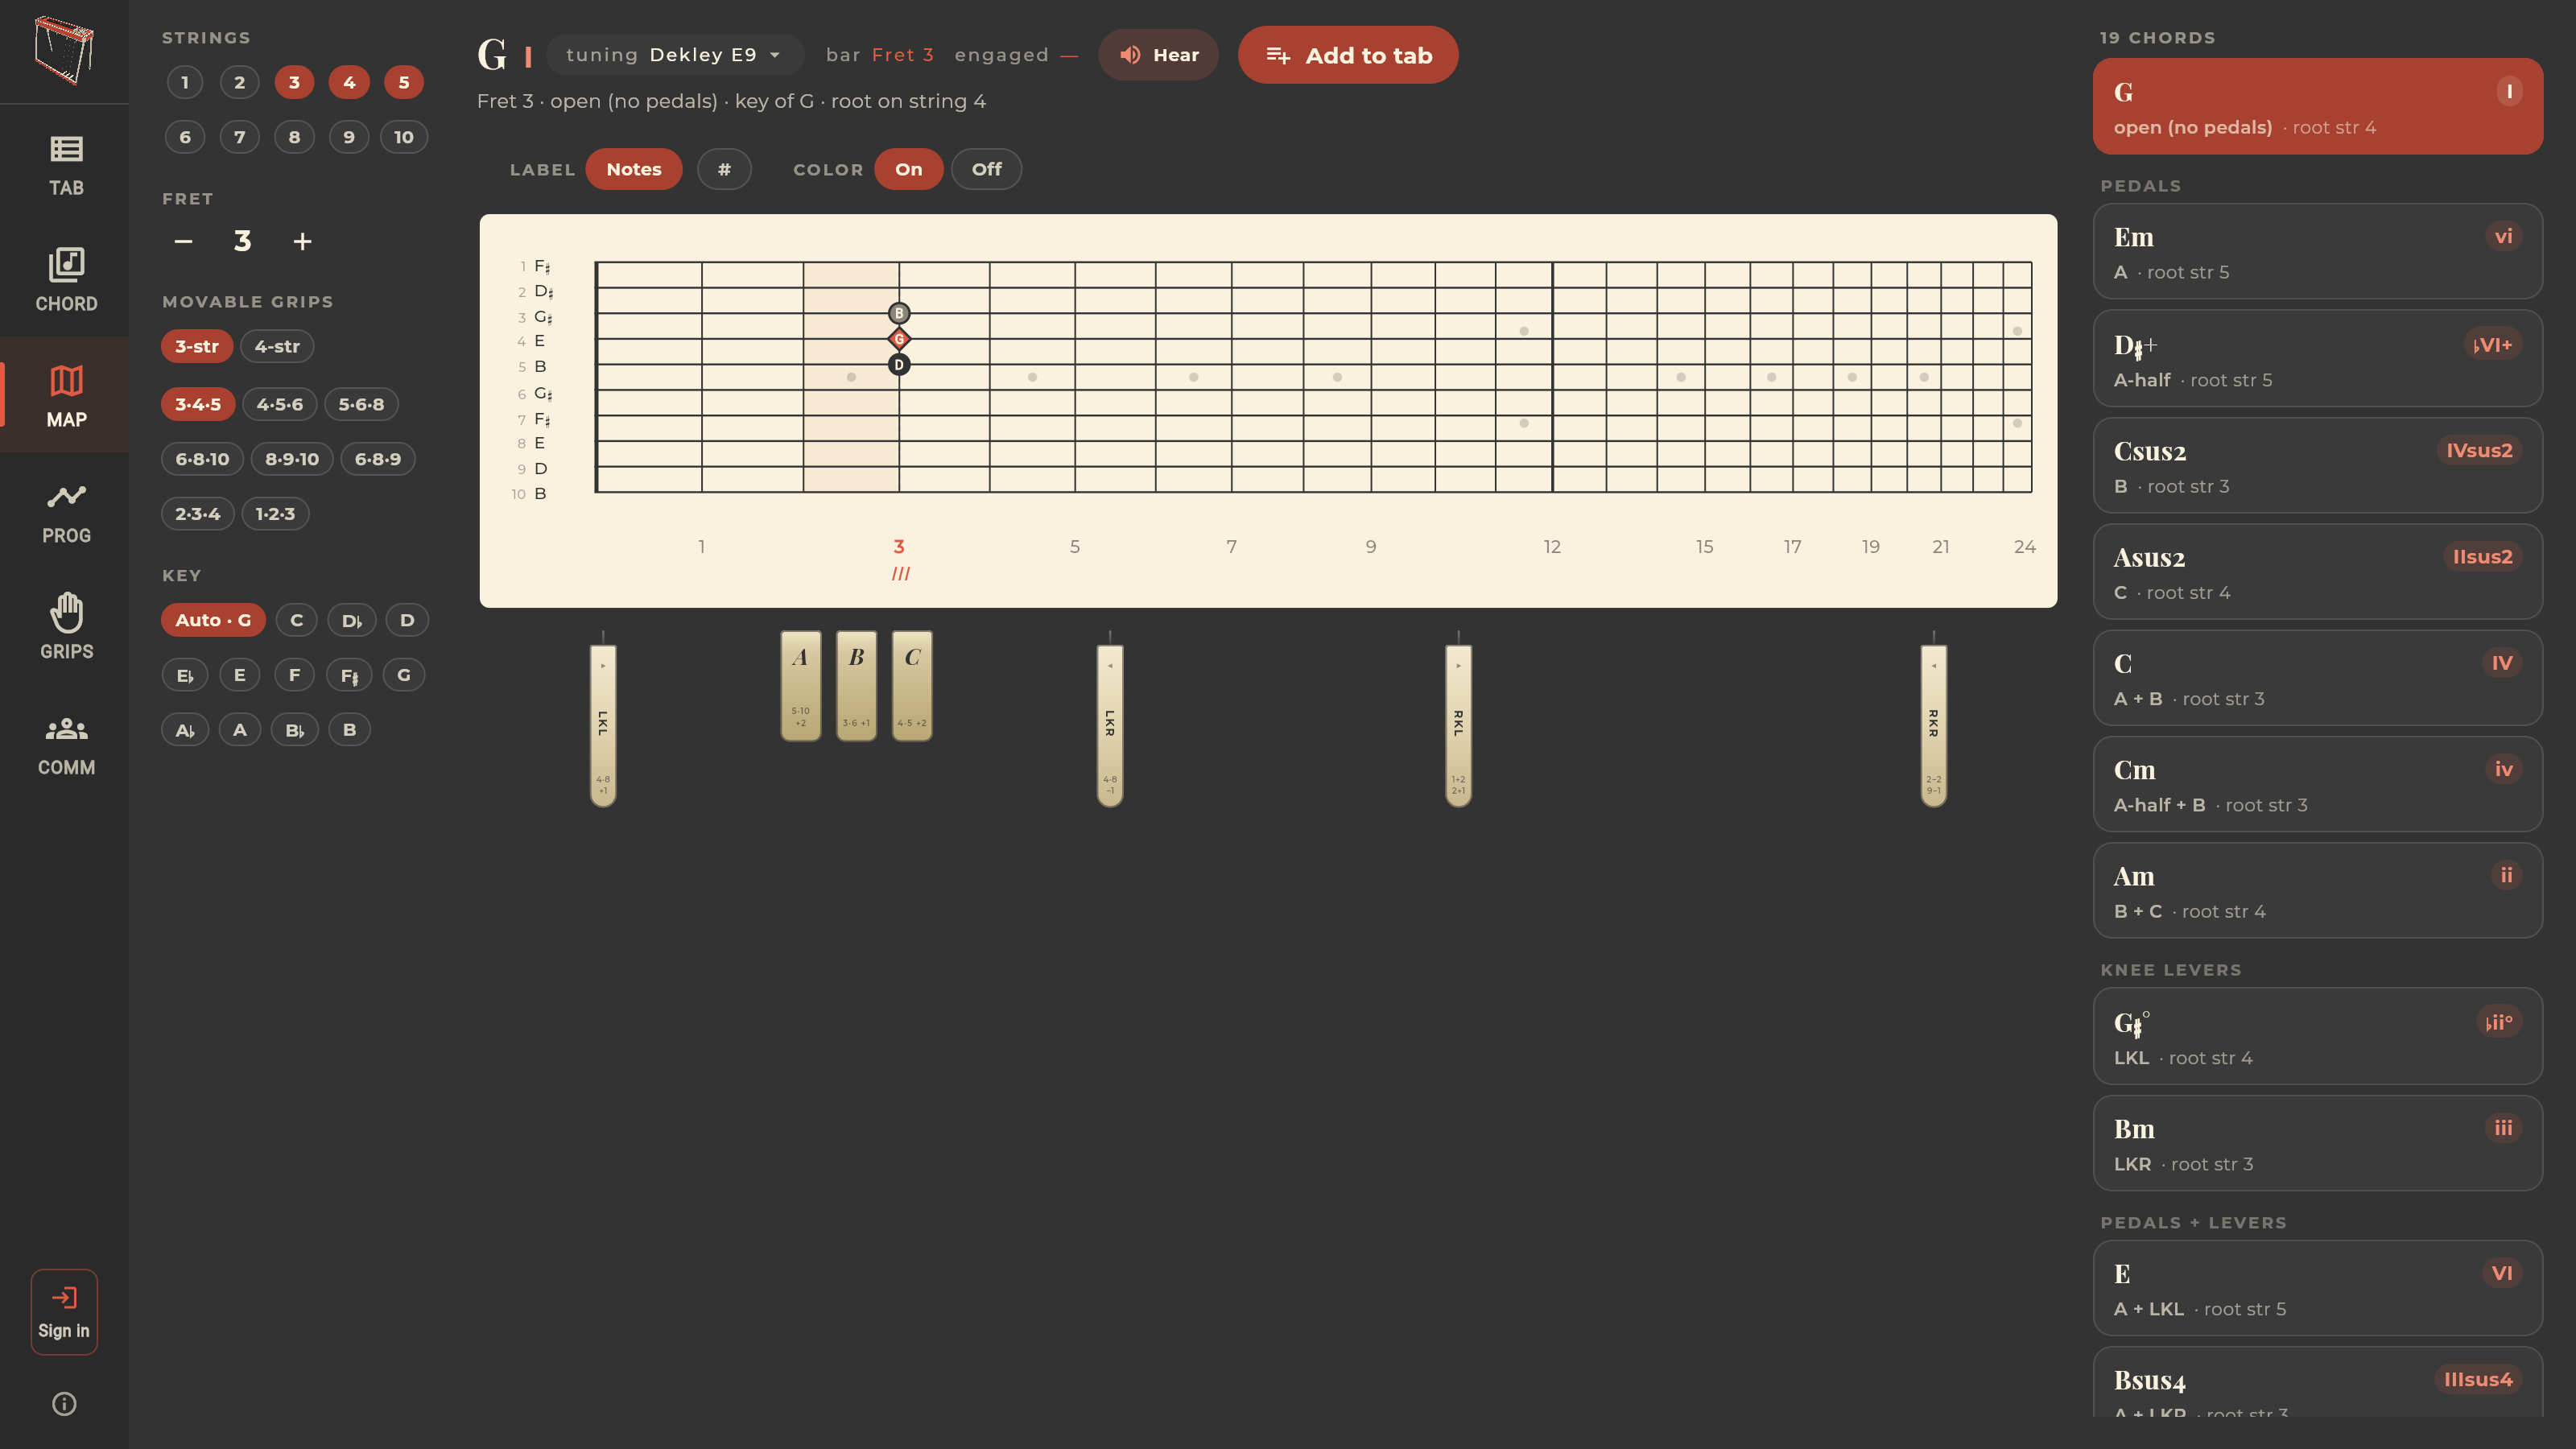
Task: Toggle string 2 in the Strings panel
Action: click(x=240, y=82)
